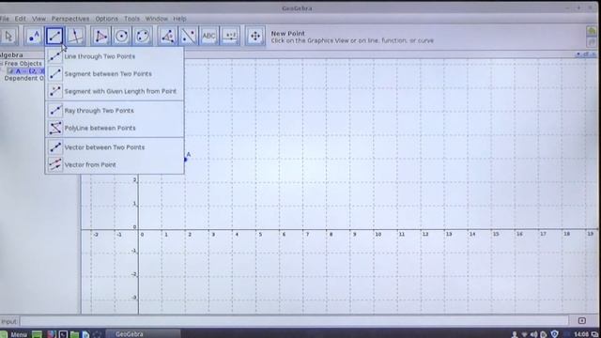Open the Help menu

pos(179,19)
